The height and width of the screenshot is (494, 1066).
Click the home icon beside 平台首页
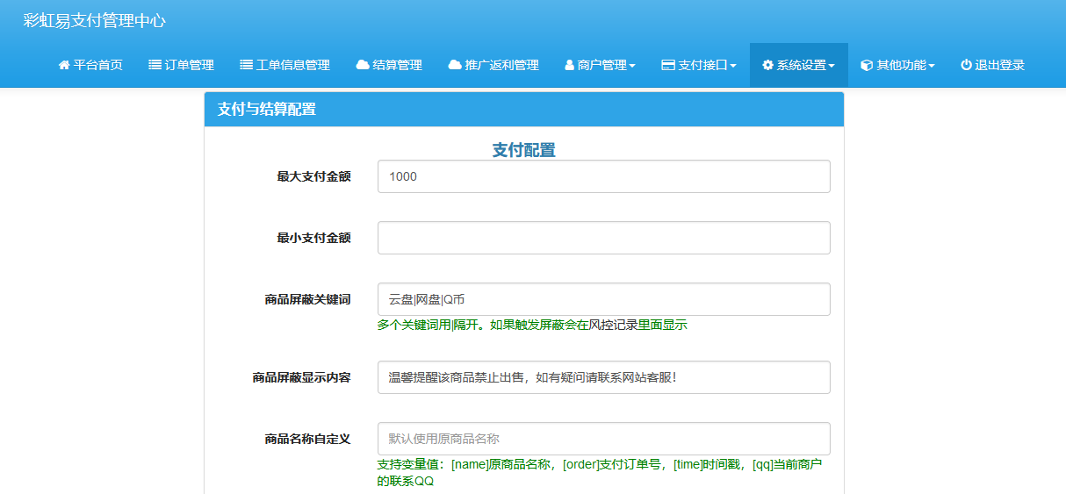[x=63, y=65]
